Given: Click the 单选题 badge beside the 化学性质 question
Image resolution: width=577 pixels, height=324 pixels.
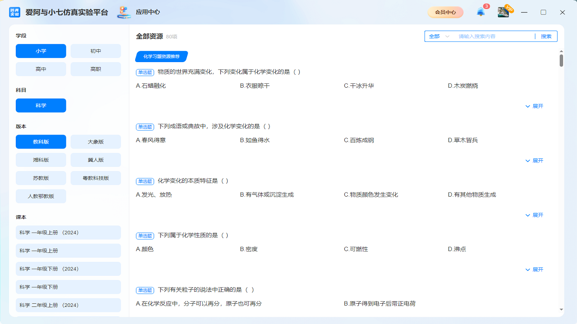Looking at the screenshot, I should [144, 235].
